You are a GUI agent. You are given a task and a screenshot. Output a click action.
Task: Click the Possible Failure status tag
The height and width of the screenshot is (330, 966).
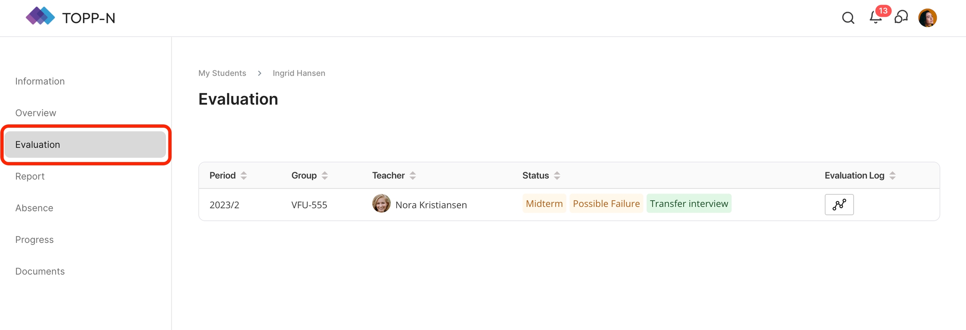[606, 204]
